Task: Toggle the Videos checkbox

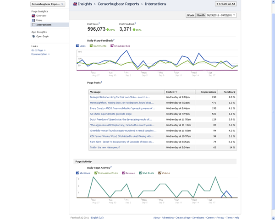Action: [x=159, y=173]
